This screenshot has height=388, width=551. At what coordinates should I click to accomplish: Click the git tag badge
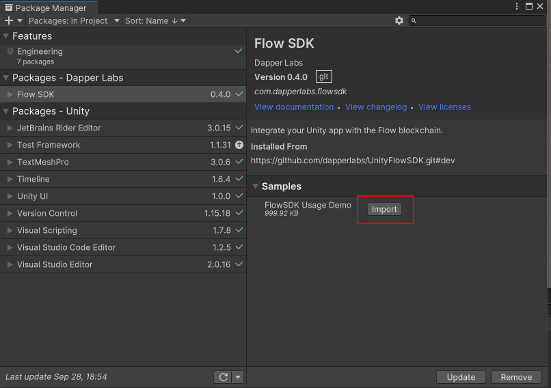(323, 77)
